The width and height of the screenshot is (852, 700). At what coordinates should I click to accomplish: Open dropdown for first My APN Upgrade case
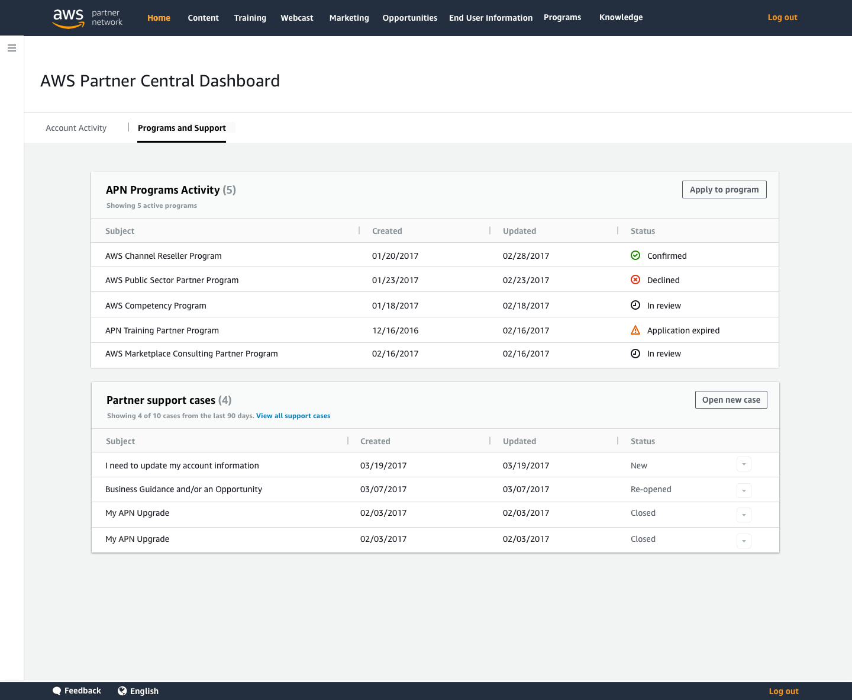[x=744, y=515]
